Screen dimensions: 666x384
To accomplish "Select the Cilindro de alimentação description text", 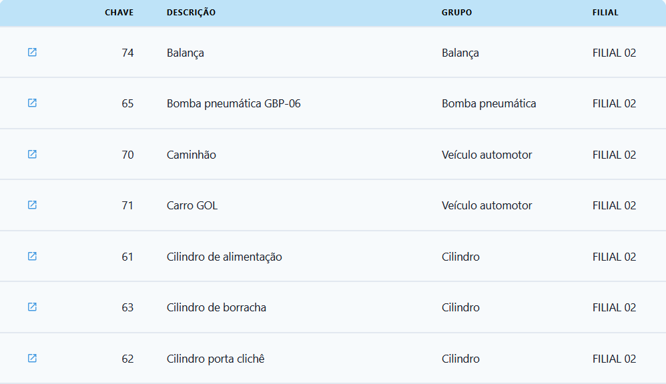I will pyautogui.click(x=223, y=256).
